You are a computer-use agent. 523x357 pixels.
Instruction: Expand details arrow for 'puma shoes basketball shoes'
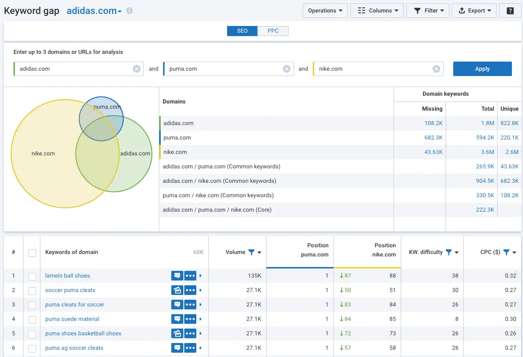pos(201,333)
